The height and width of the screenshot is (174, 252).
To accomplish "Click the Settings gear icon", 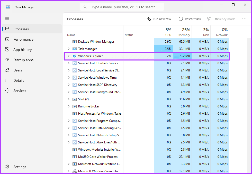I will coord(7,167).
